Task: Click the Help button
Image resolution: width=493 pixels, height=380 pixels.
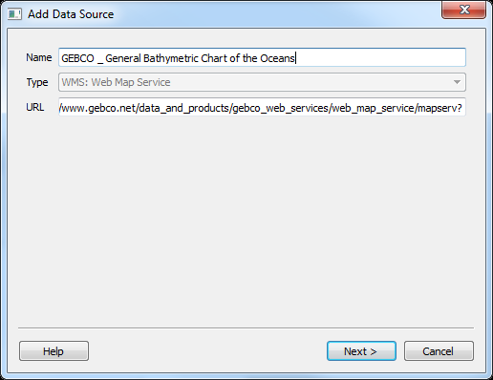Action: coord(54,351)
